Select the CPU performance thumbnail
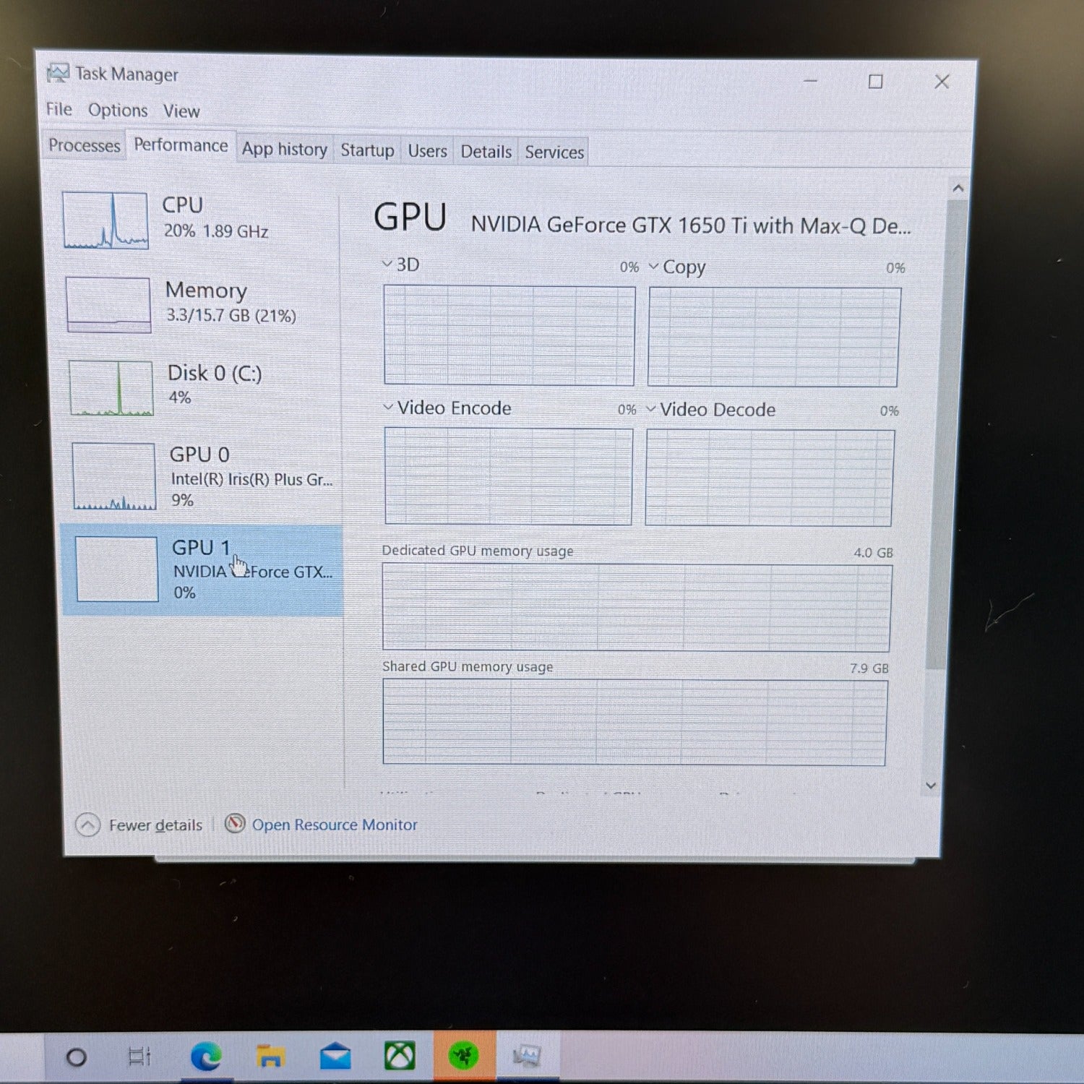Image resolution: width=1084 pixels, height=1084 pixels. click(106, 220)
